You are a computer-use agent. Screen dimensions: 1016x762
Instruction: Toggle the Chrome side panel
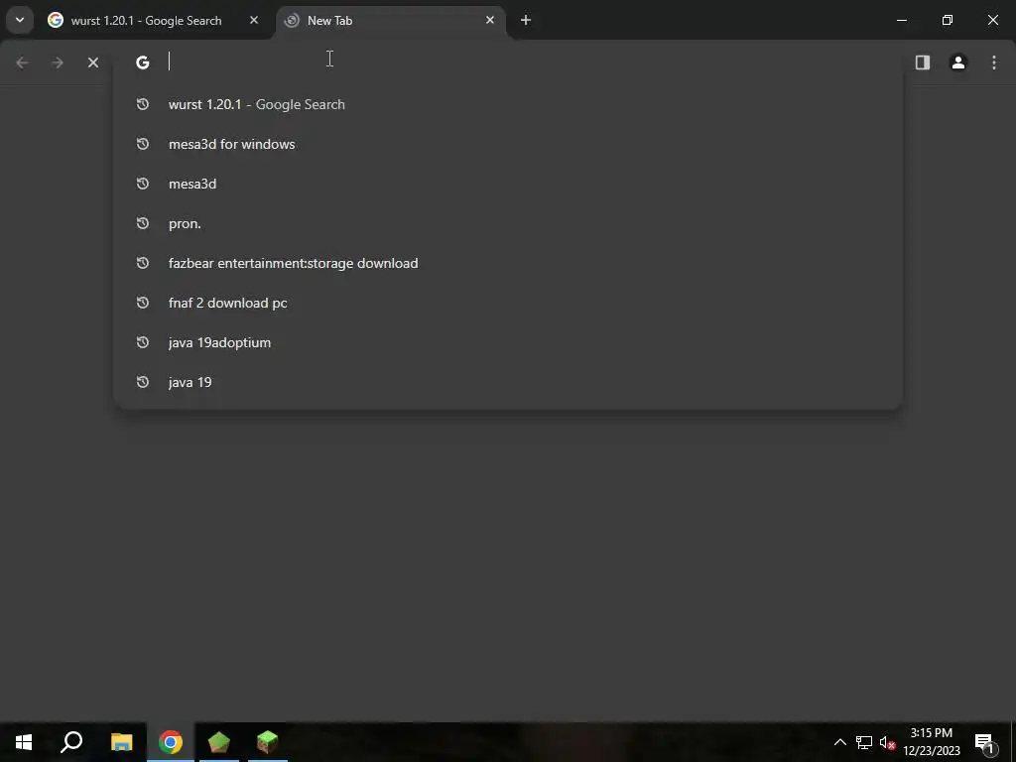pyautogui.click(x=922, y=63)
